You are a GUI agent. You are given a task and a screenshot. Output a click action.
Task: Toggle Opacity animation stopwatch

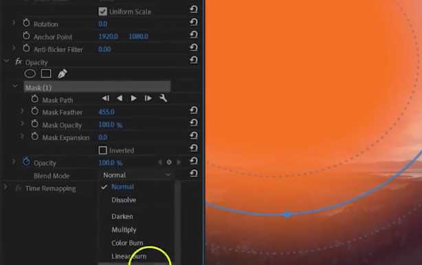tap(26, 162)
